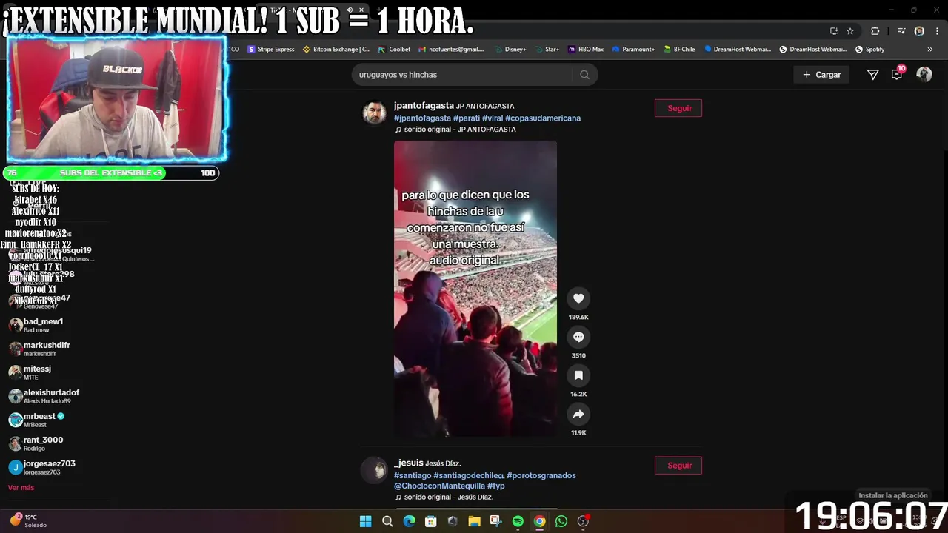
Task: Click the jpantofagasta username
Action: pos(424,106)
